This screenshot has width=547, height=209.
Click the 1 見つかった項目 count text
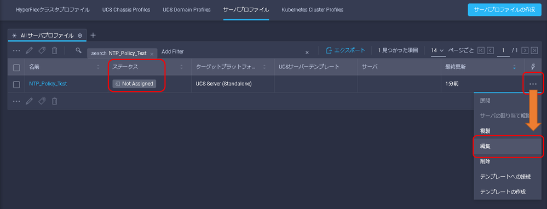[x=398, y=50]
